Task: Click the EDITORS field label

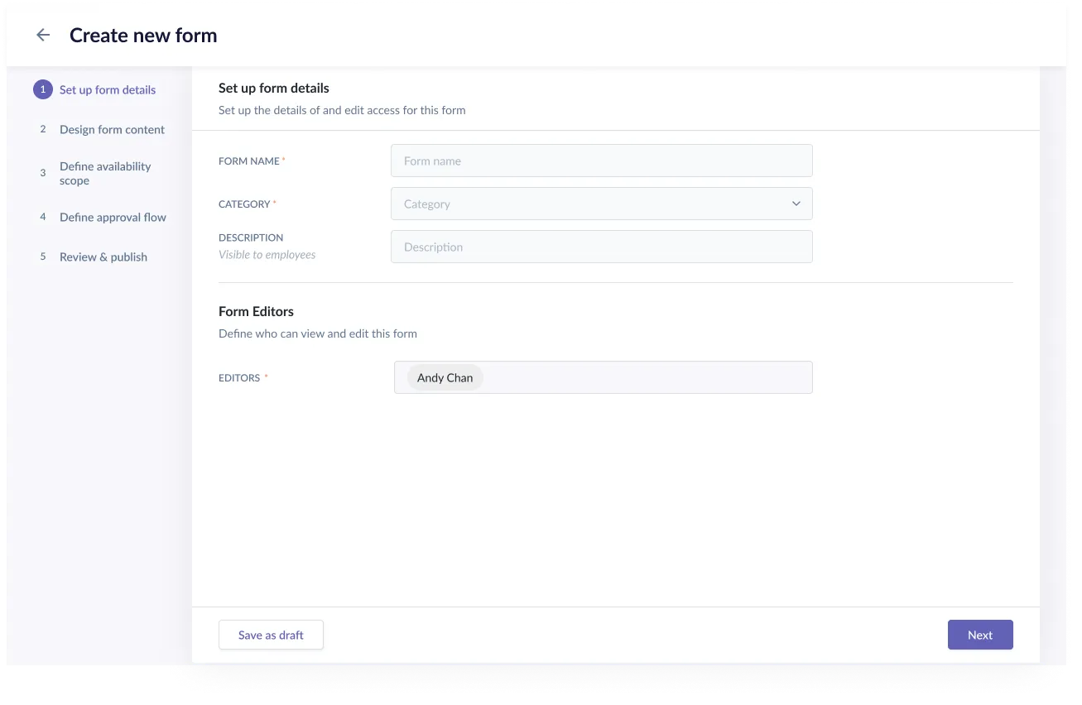Action: [240, 377]
